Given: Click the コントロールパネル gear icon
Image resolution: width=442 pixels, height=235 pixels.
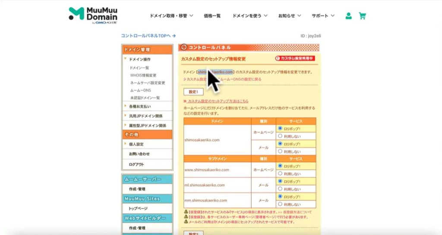Looking at the screenshot, I should click(183, 47).
